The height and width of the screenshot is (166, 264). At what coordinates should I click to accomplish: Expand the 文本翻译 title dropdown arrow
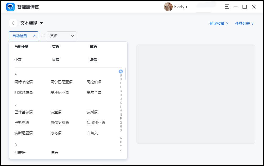(x=42, y=23)
